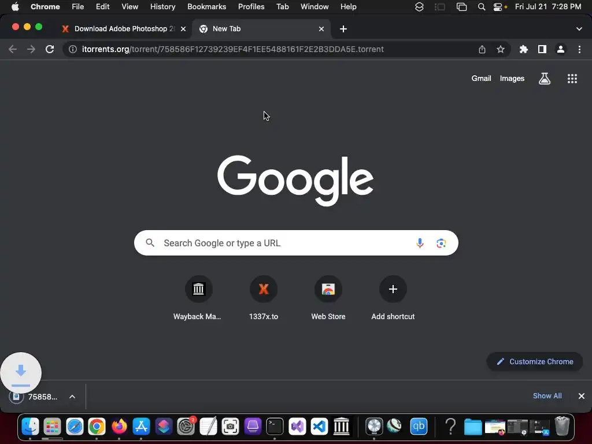Open the File menu
Screen dimensions: 592x444
pos(78,7)
